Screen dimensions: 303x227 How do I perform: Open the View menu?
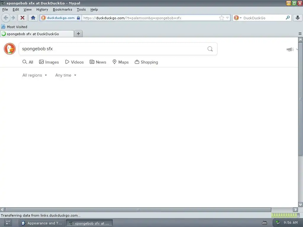point(28,9)
